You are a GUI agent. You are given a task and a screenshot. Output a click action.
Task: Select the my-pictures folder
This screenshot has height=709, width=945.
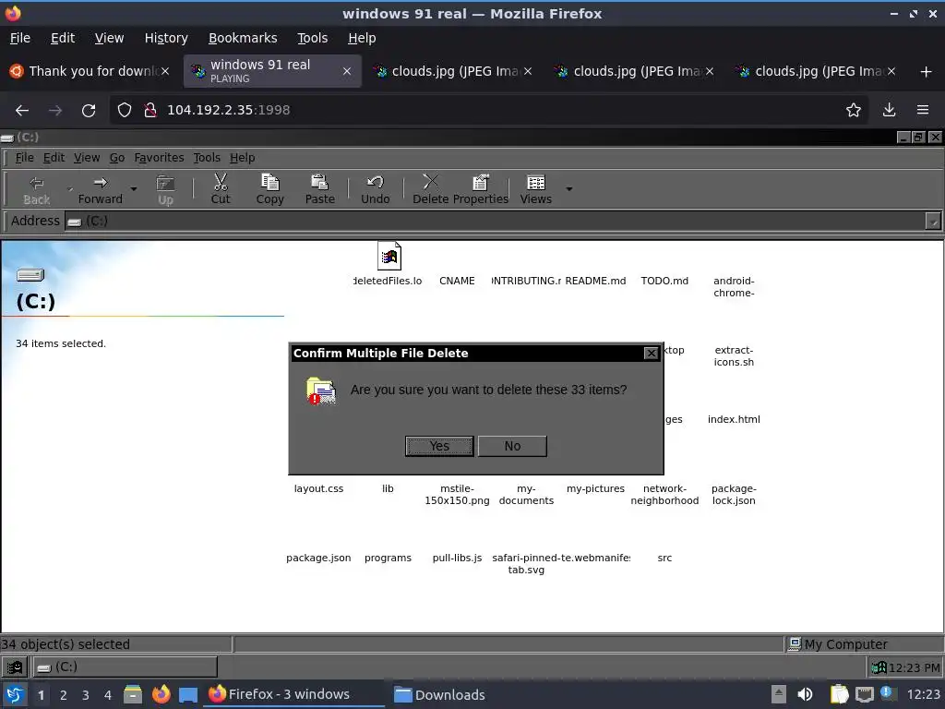tap(595, 489)
